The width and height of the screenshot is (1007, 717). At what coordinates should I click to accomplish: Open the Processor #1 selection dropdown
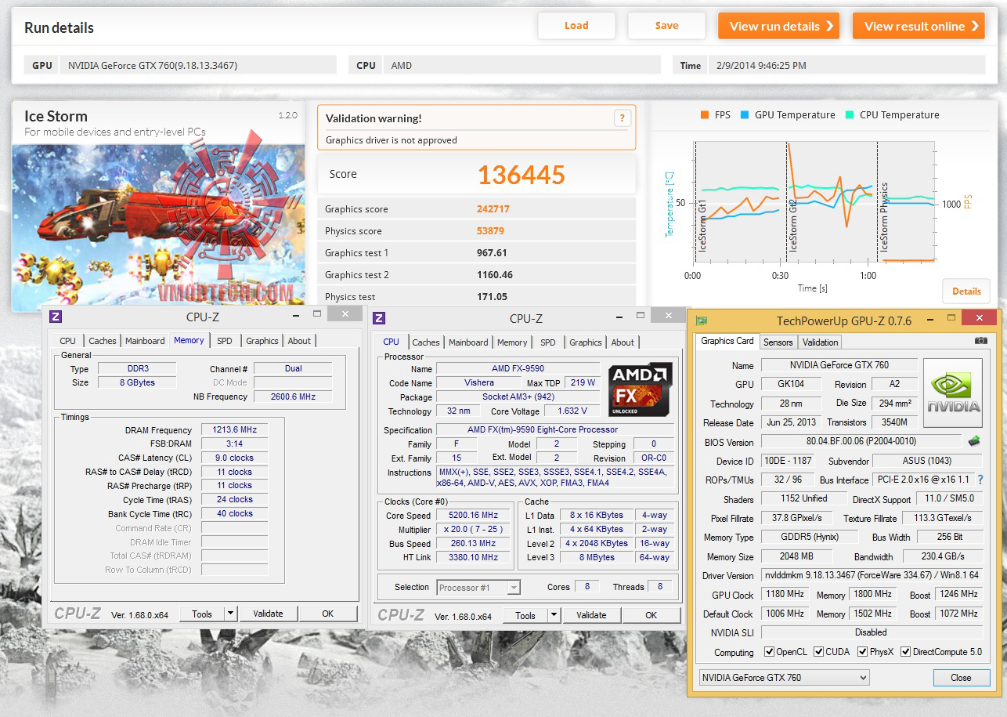[x=478, y=588]
